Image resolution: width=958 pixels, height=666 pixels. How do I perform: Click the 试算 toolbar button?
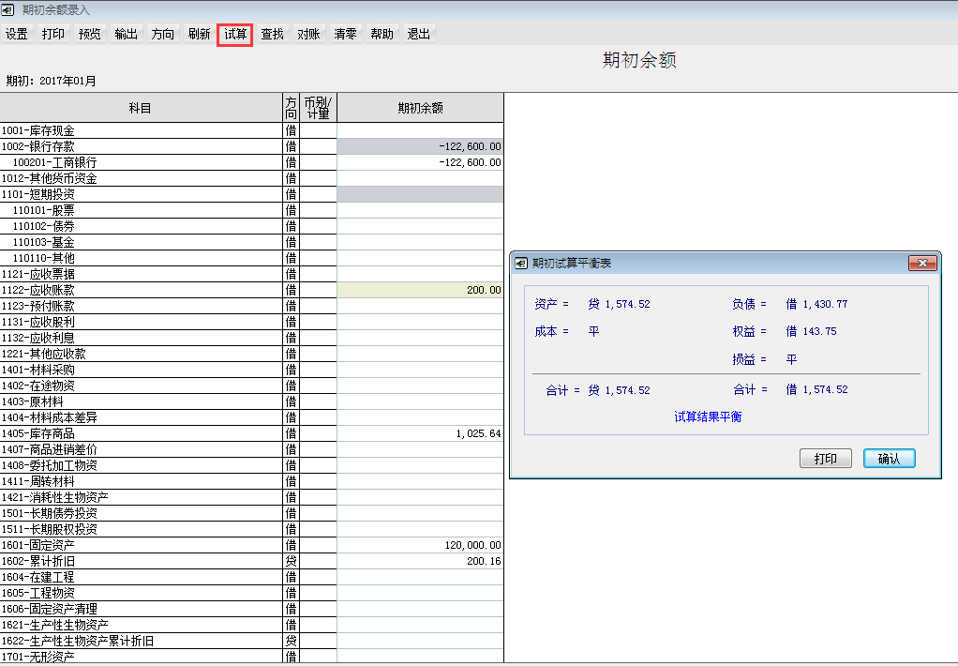(x=235, y=35)
